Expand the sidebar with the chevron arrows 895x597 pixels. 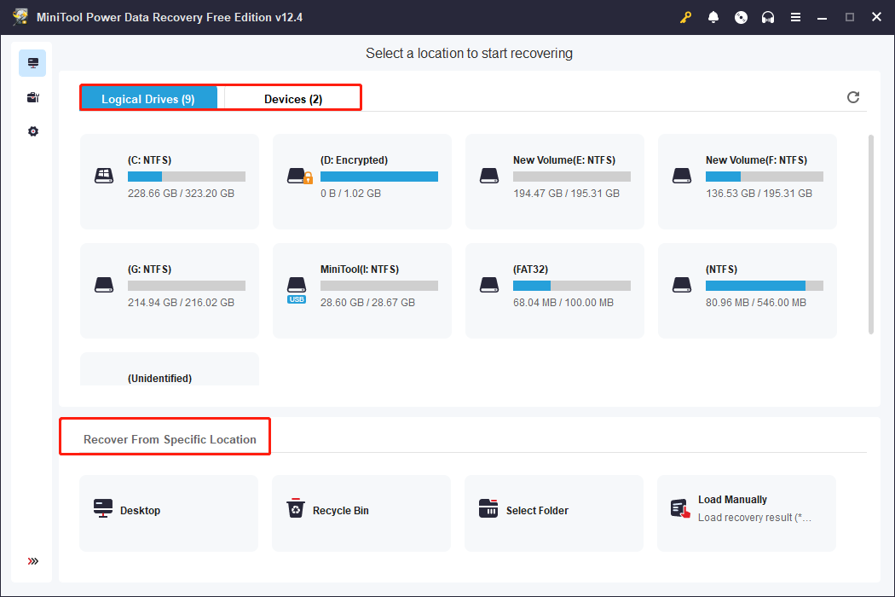(32, 561)
